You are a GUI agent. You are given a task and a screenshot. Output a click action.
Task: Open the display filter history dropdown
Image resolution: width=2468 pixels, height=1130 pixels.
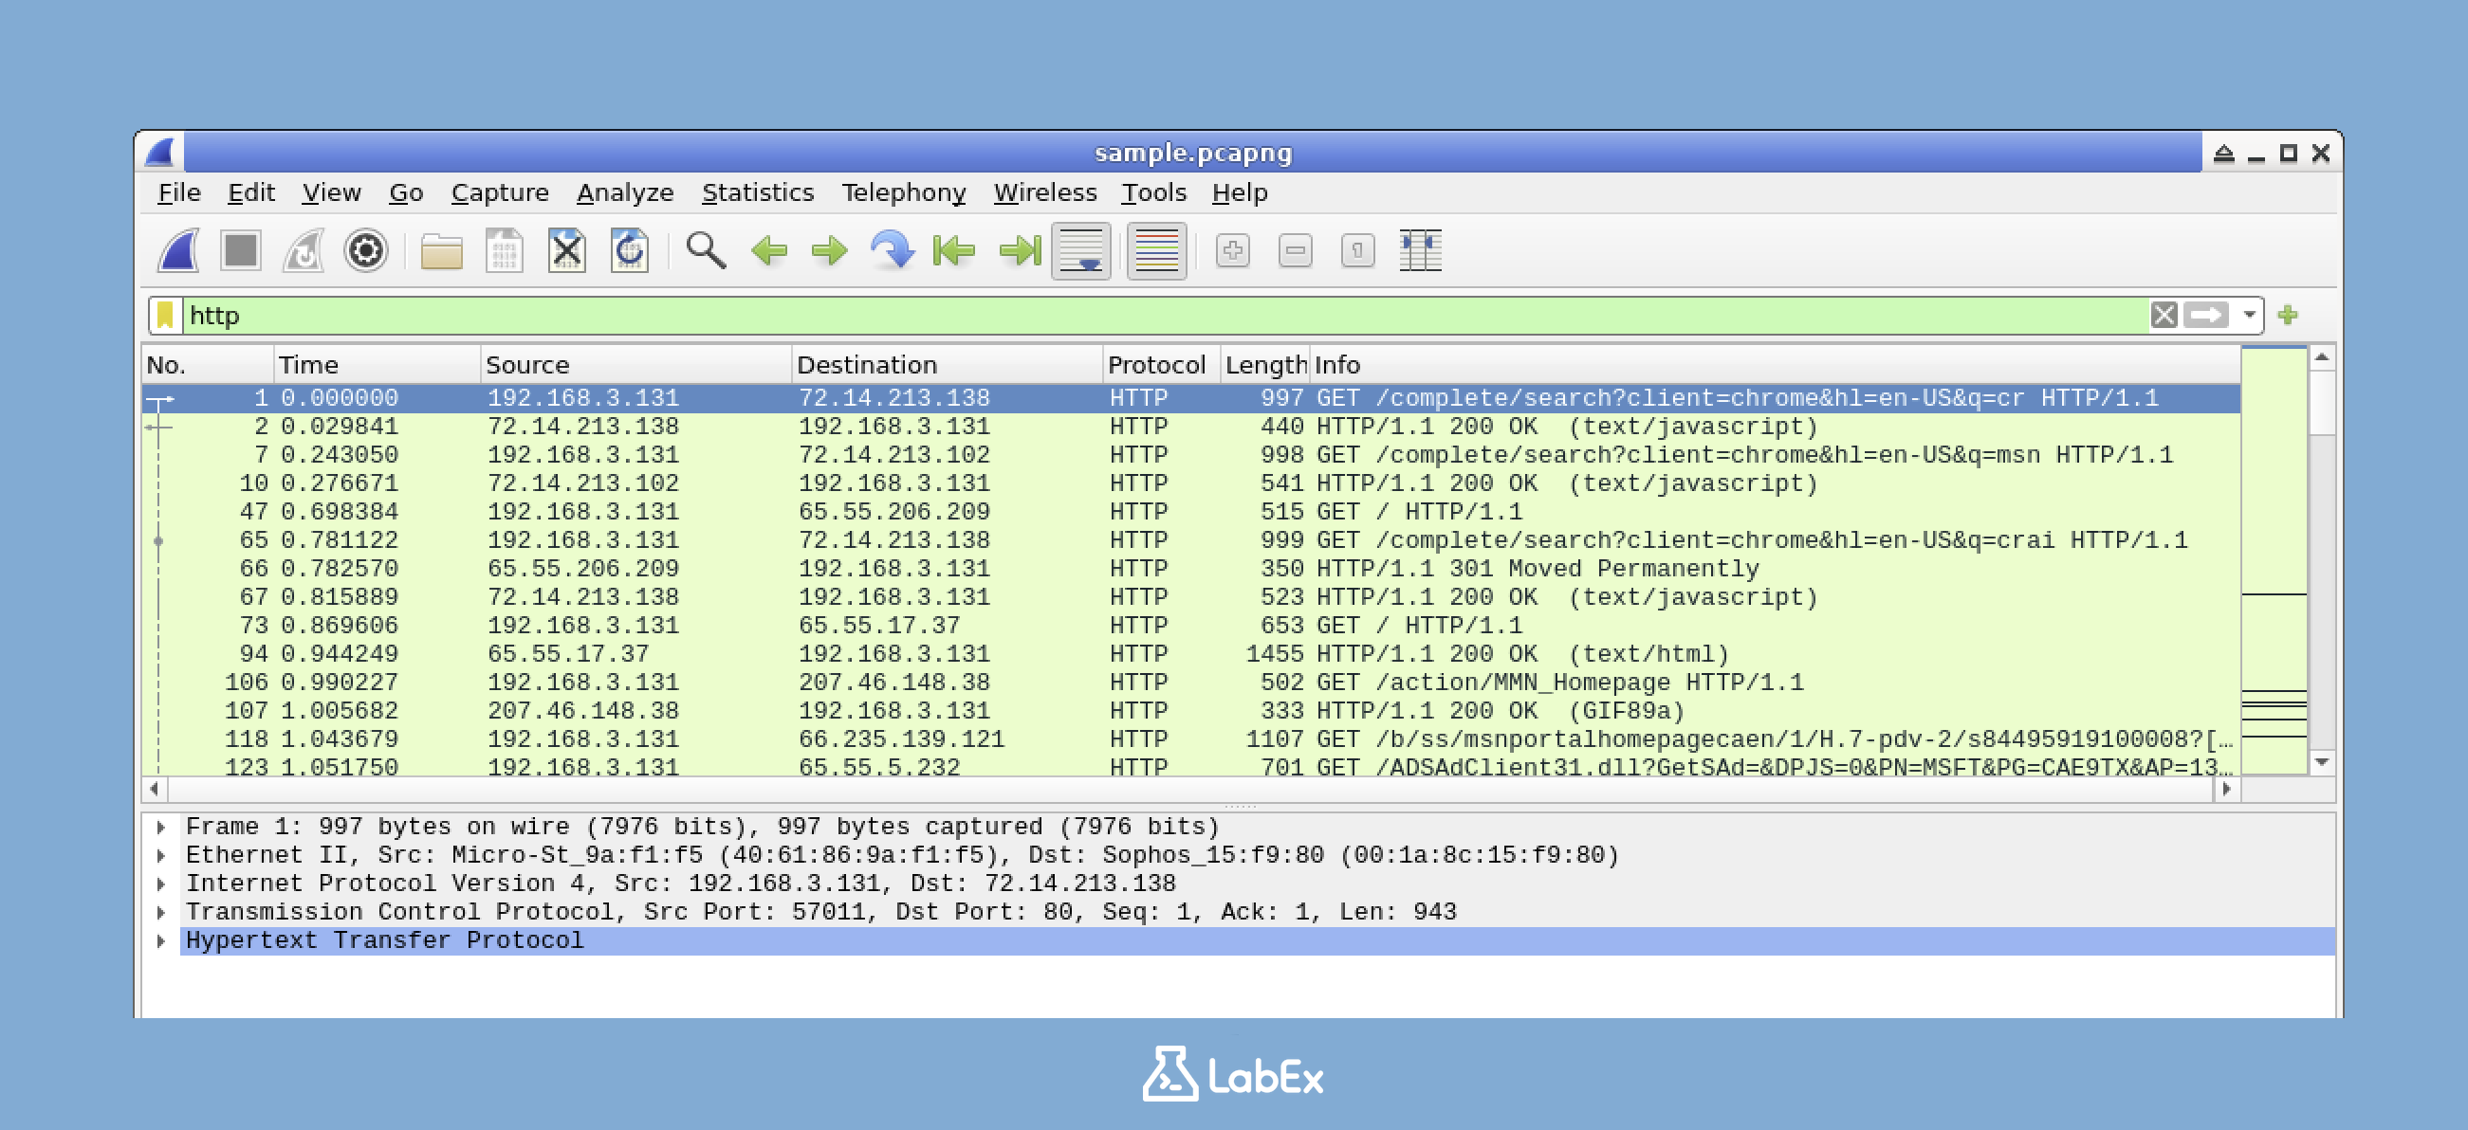2250,314
